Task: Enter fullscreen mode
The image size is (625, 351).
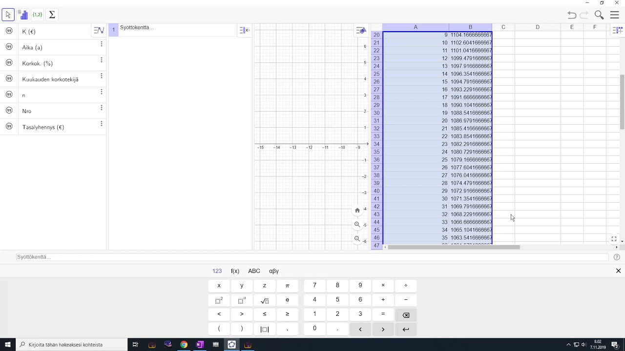Action: pos(614,239)
